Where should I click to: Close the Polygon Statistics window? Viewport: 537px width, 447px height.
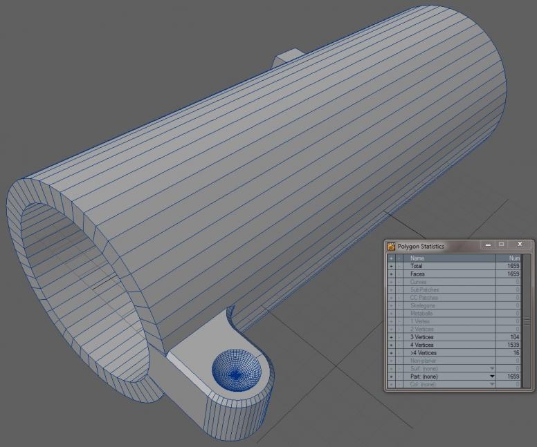click(520, 245)
